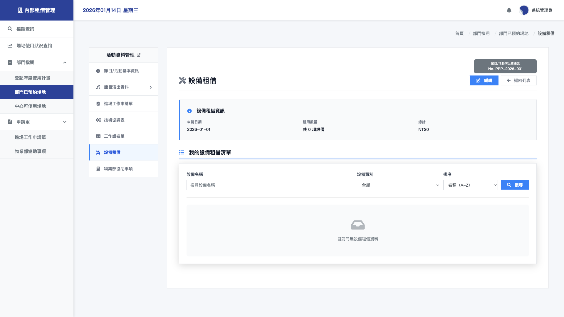This screenshot has height=317, width=564.
Task: Click the clipboard icon for 進場工作申請單
Action: coord(98,104)
